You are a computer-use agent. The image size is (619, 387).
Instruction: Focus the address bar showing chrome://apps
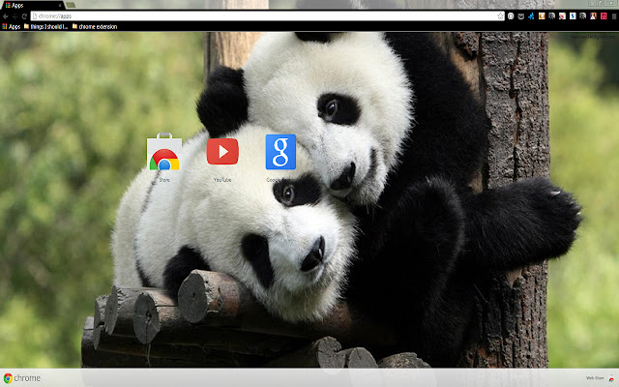268,16
